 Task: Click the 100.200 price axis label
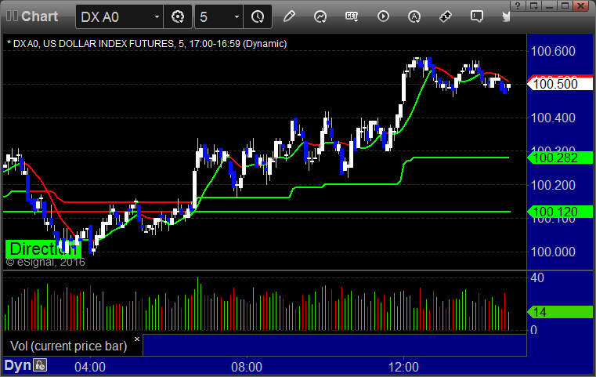pos(553,185)
